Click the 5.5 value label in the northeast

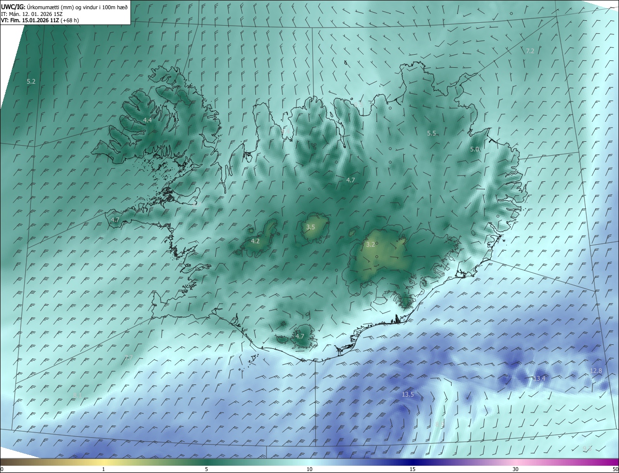[x=431, y=133]
